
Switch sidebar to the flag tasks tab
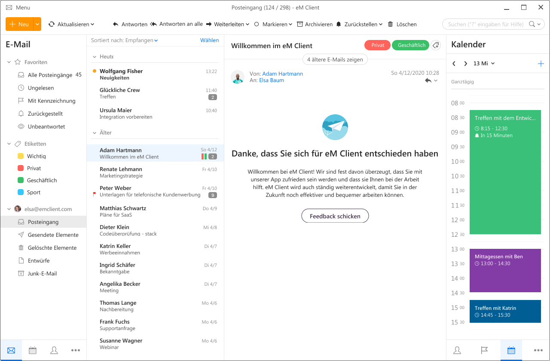(x=484, y=350)
